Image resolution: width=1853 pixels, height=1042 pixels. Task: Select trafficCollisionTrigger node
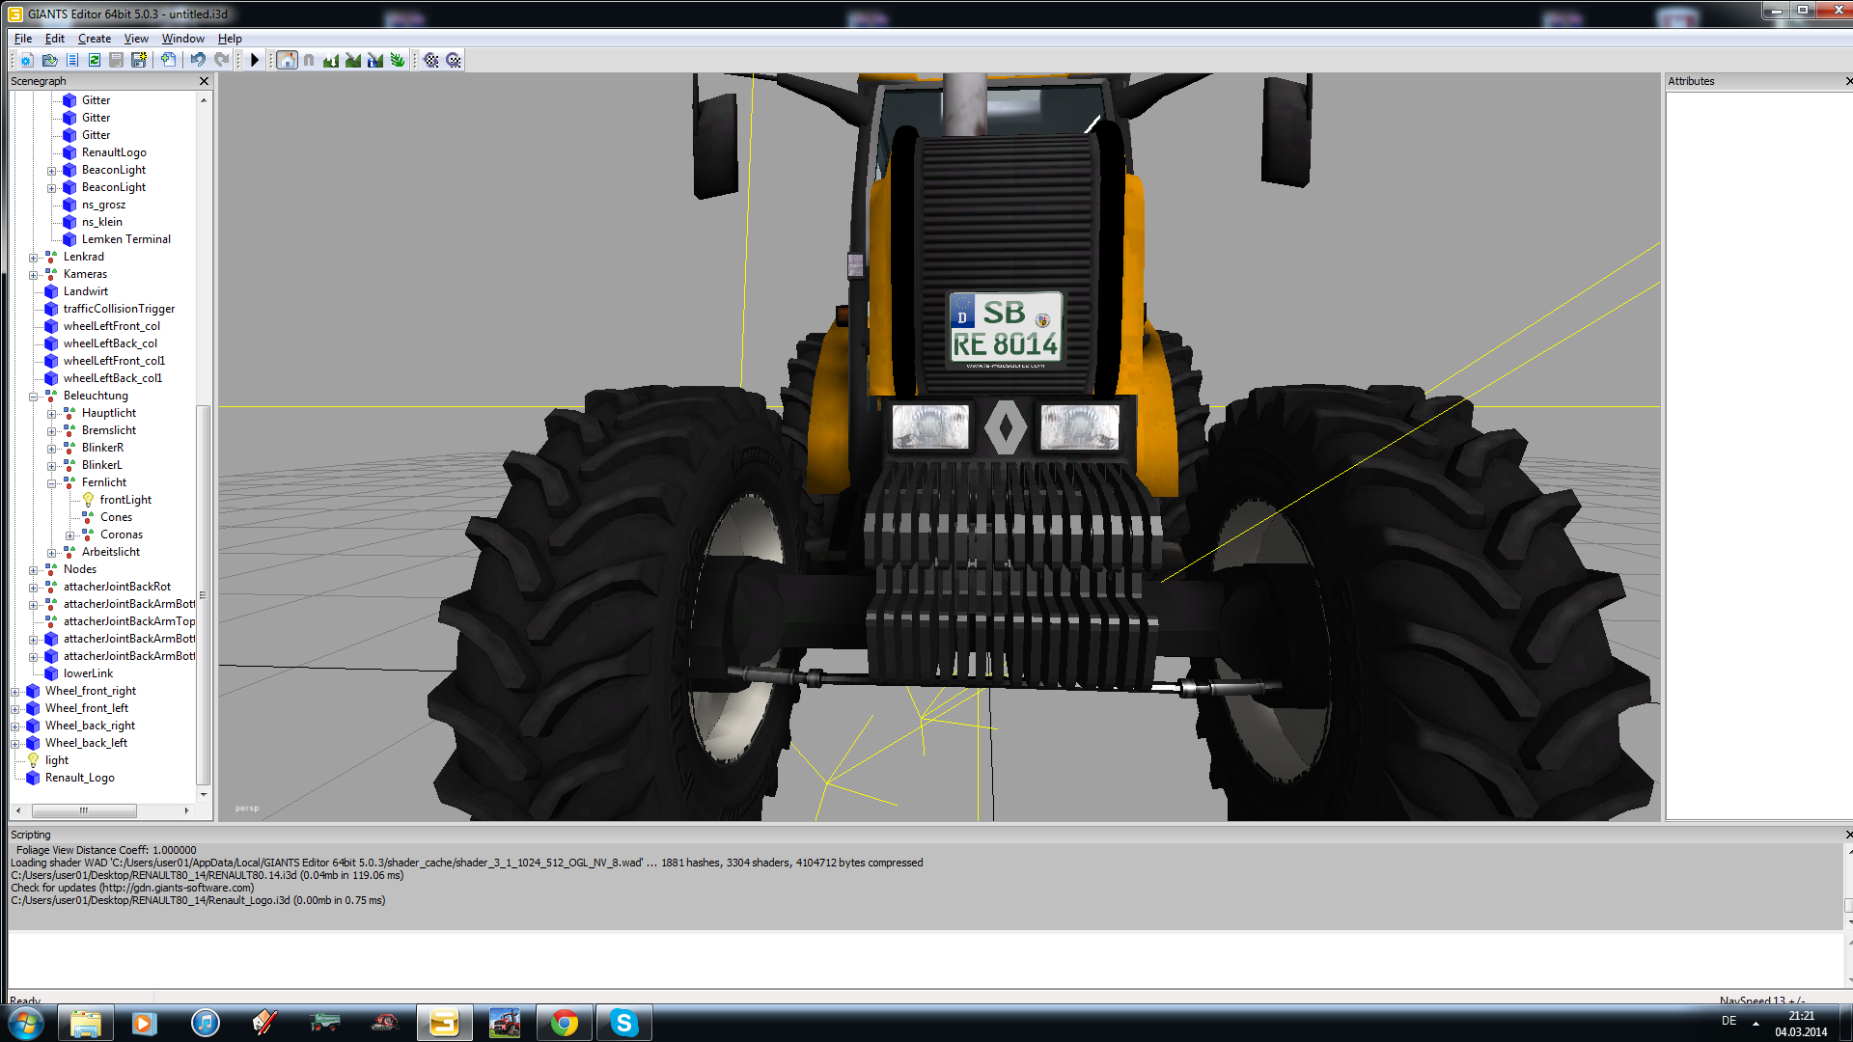119,309
